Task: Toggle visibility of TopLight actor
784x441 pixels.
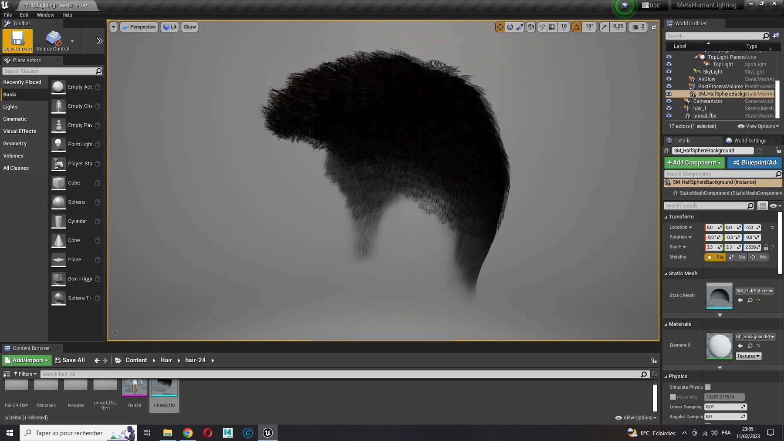Action: [669, 64]
